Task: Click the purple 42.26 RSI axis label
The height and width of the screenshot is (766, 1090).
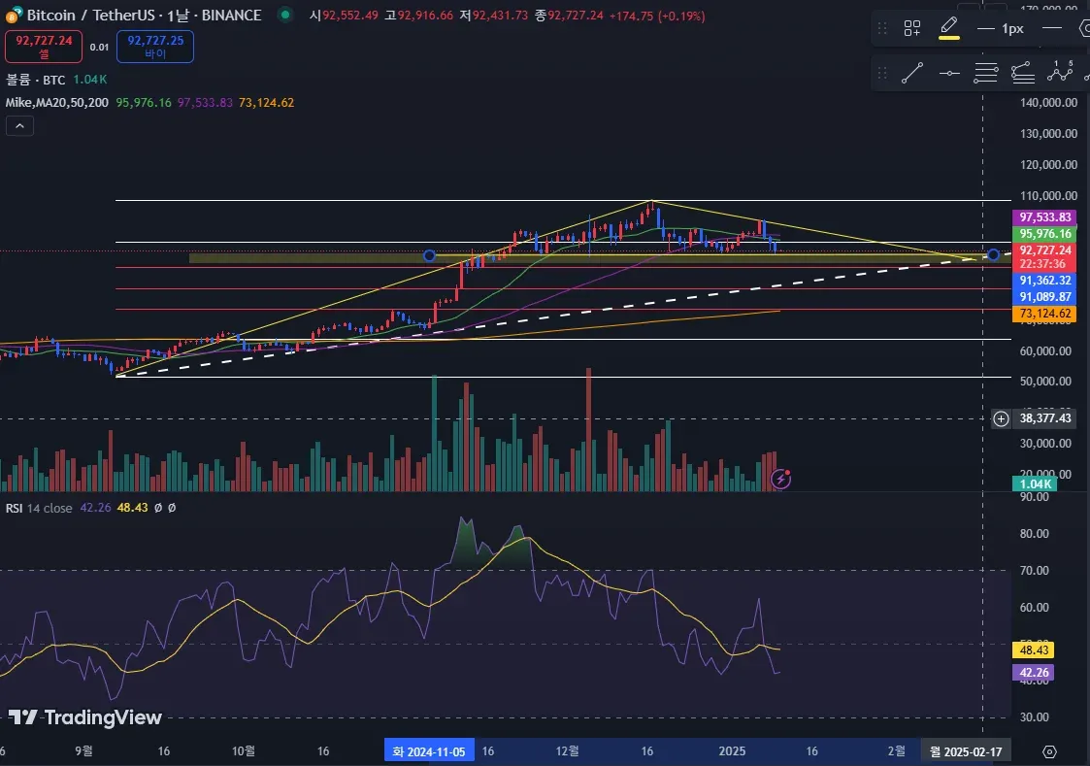Action: click(1034, 672)
